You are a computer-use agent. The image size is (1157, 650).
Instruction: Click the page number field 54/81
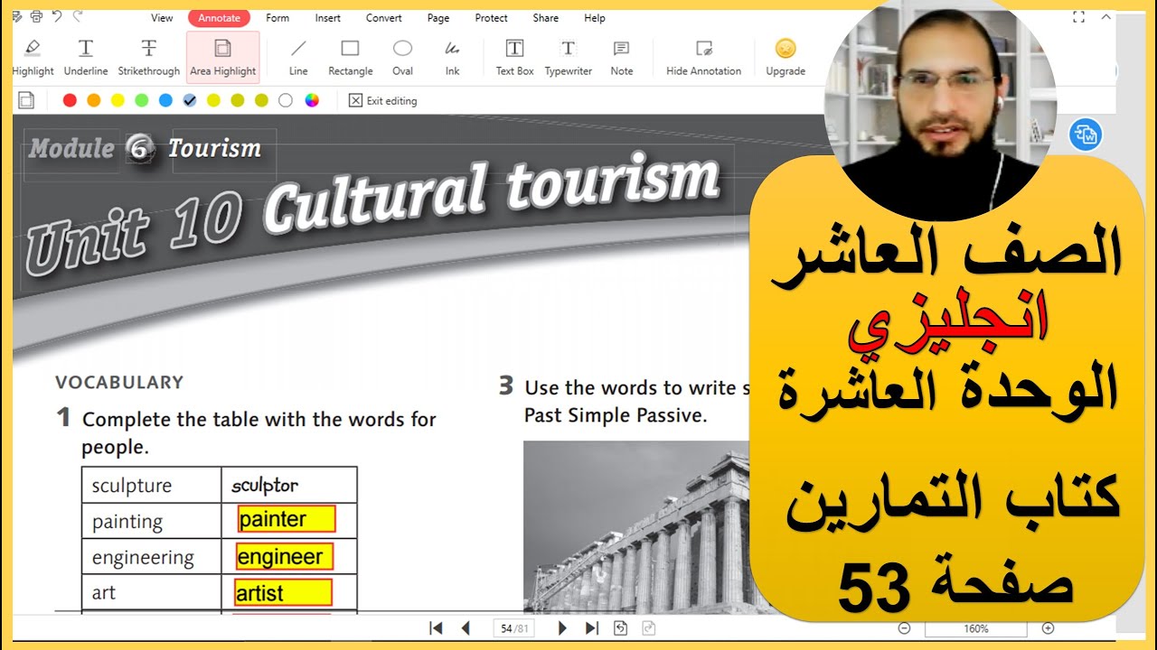tap(513, 628)
